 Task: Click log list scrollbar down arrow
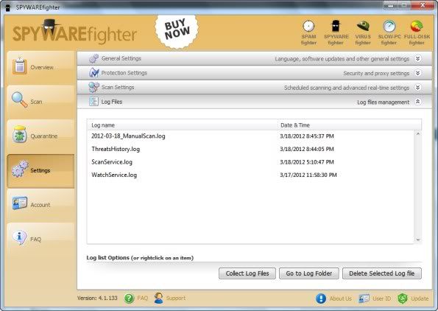point(418,240)
